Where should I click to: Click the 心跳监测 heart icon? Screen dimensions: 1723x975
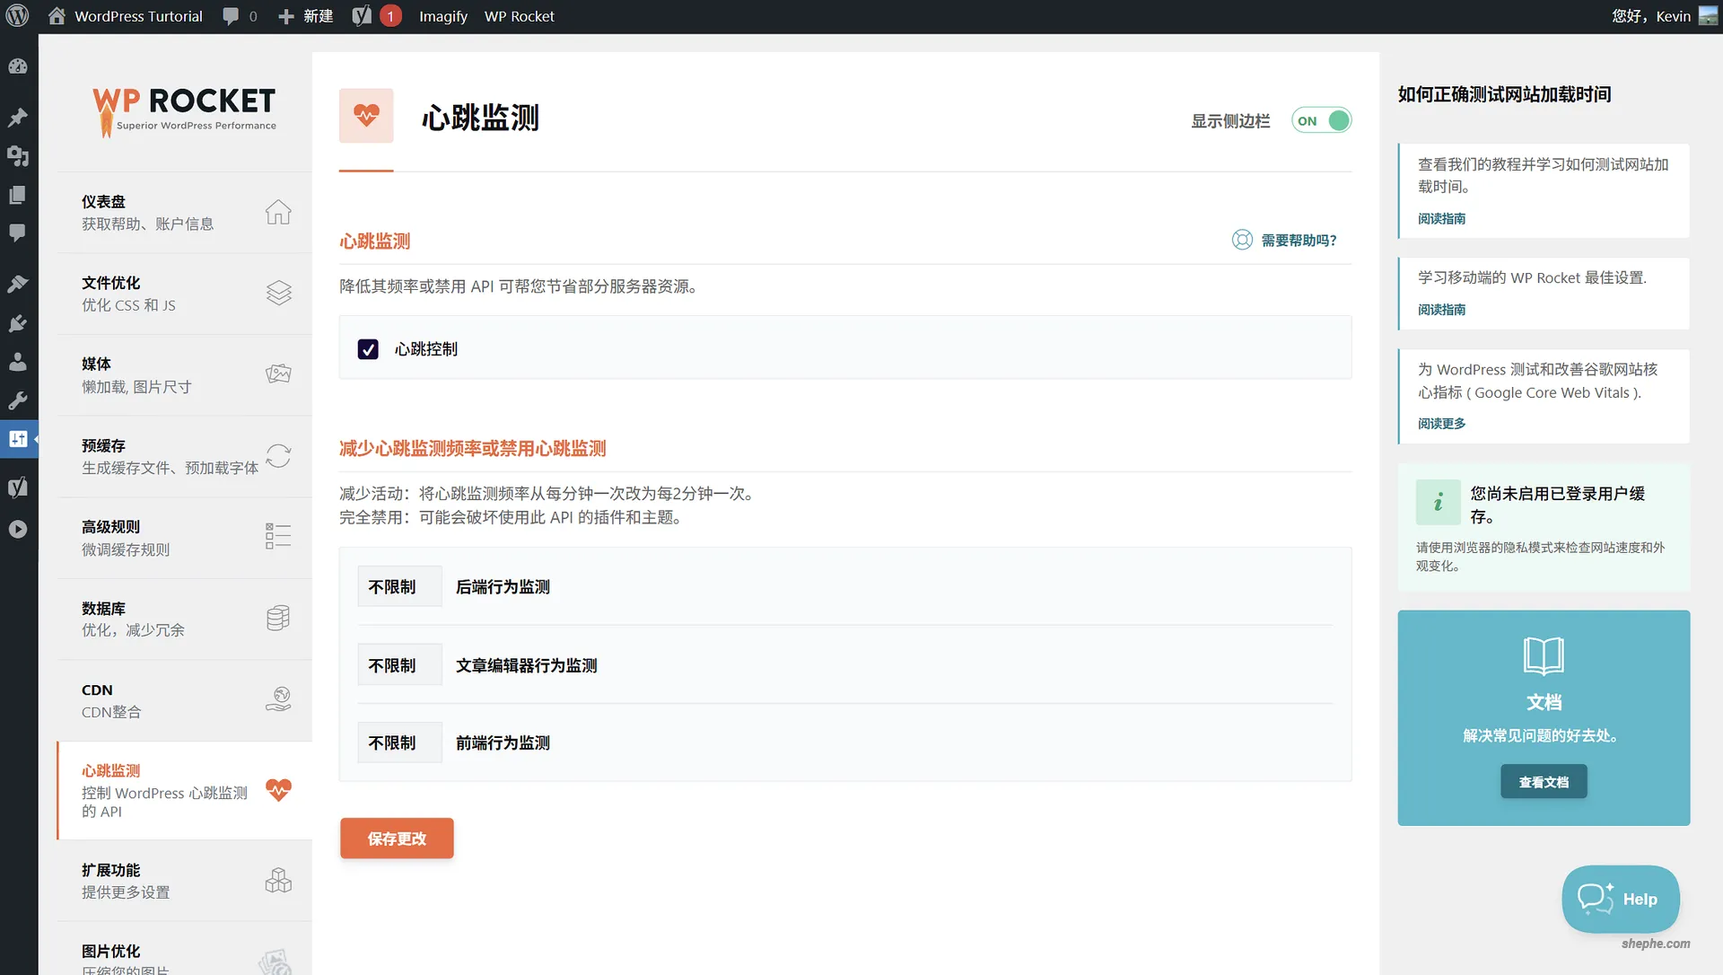click(278, 790)
